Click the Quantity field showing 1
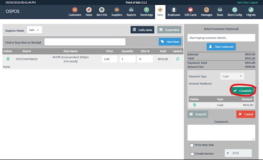Viewport: 263px width, 160px height. click(127, 59)
